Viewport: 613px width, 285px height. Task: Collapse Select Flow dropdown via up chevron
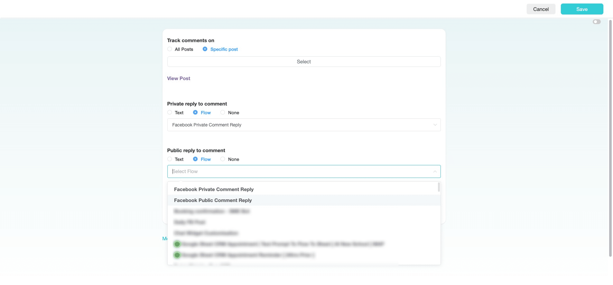point(435,171)
